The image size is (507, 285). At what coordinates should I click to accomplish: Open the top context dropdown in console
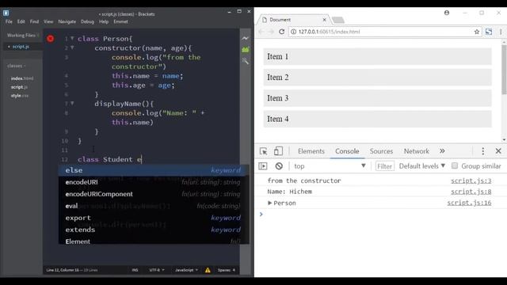click(x=330, y=166)
